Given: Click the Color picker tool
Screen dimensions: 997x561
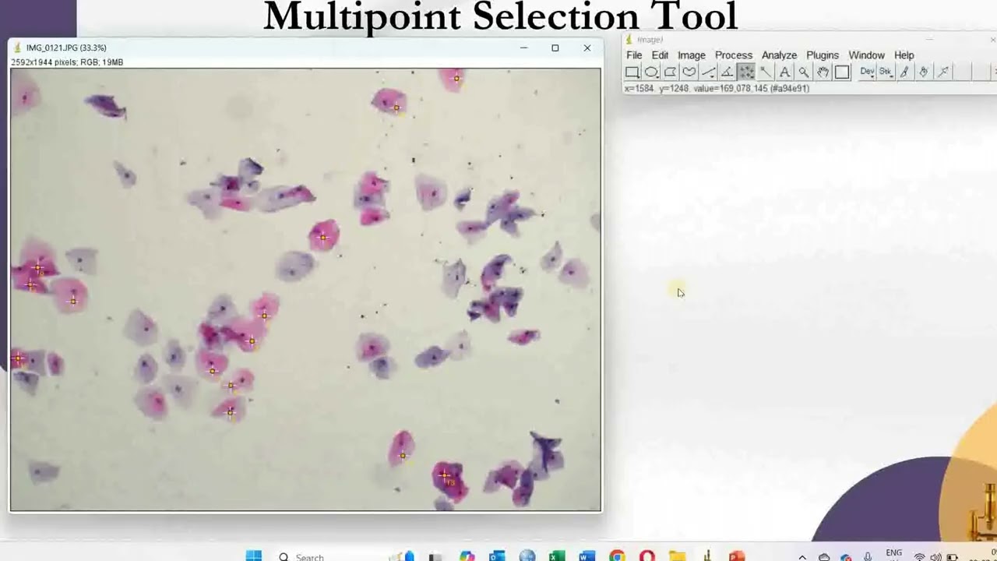Looking at the screenshot, I should tap(842, 72).
